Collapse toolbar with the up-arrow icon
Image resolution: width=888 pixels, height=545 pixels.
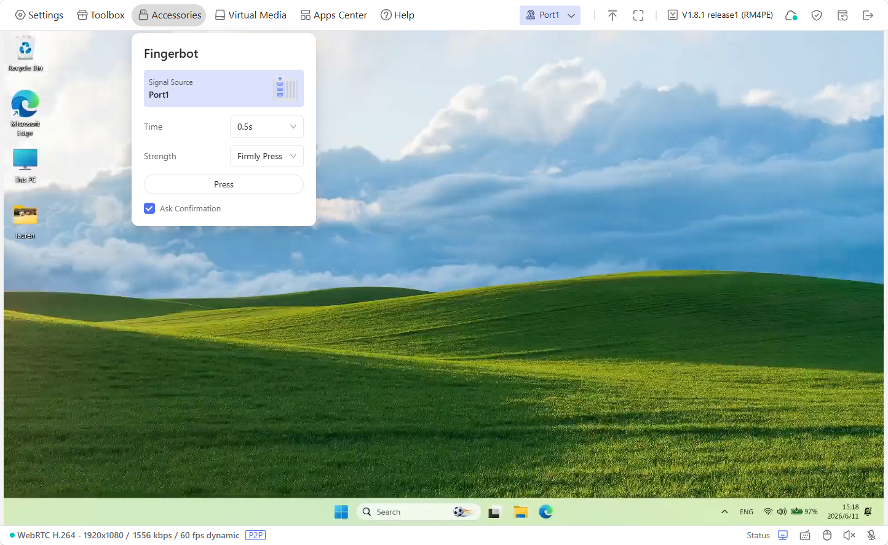click(x=612, y=15)
